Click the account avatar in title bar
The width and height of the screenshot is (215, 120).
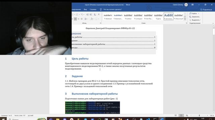[x=186, y=5]
